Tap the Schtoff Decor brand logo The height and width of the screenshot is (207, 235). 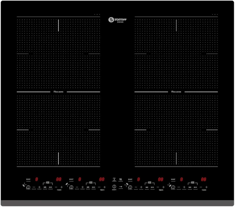(118, 20)
